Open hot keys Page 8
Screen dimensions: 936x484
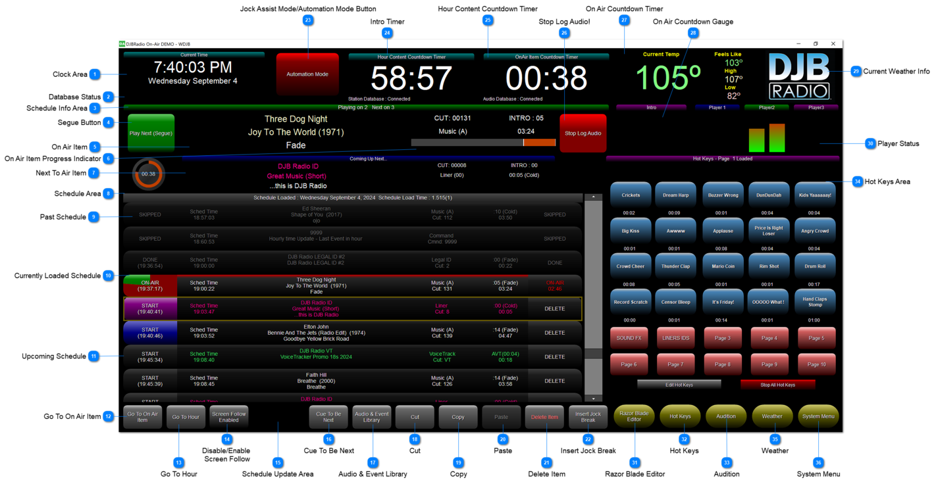point(723,364)
